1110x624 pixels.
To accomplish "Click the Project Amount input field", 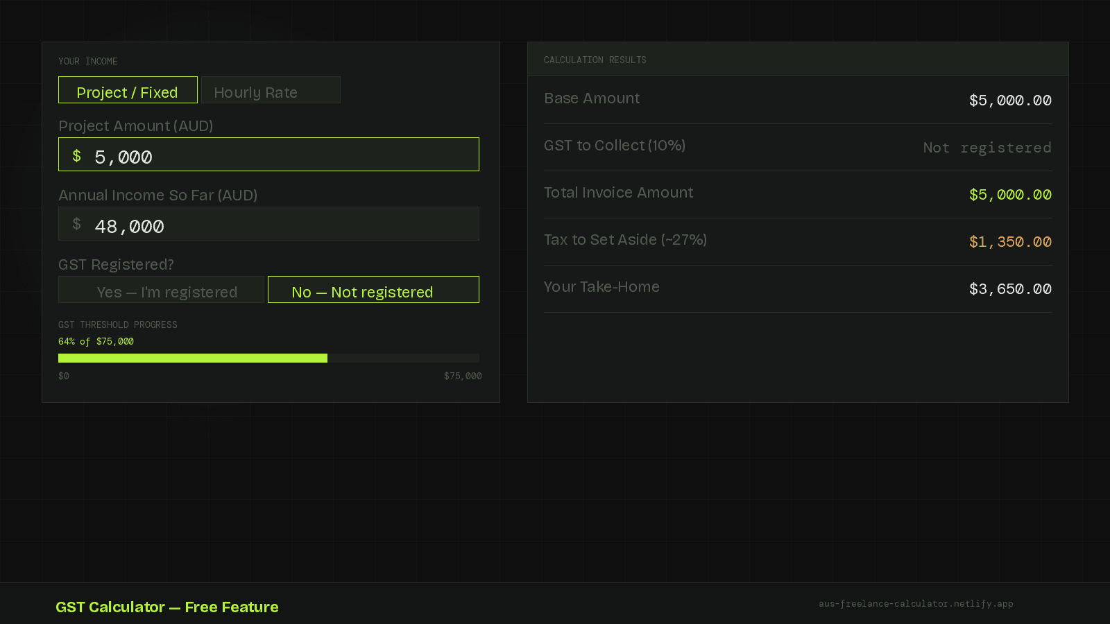I will [x=268, y=154].
